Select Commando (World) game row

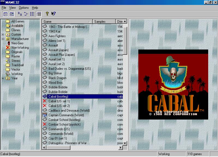[82, 134]
